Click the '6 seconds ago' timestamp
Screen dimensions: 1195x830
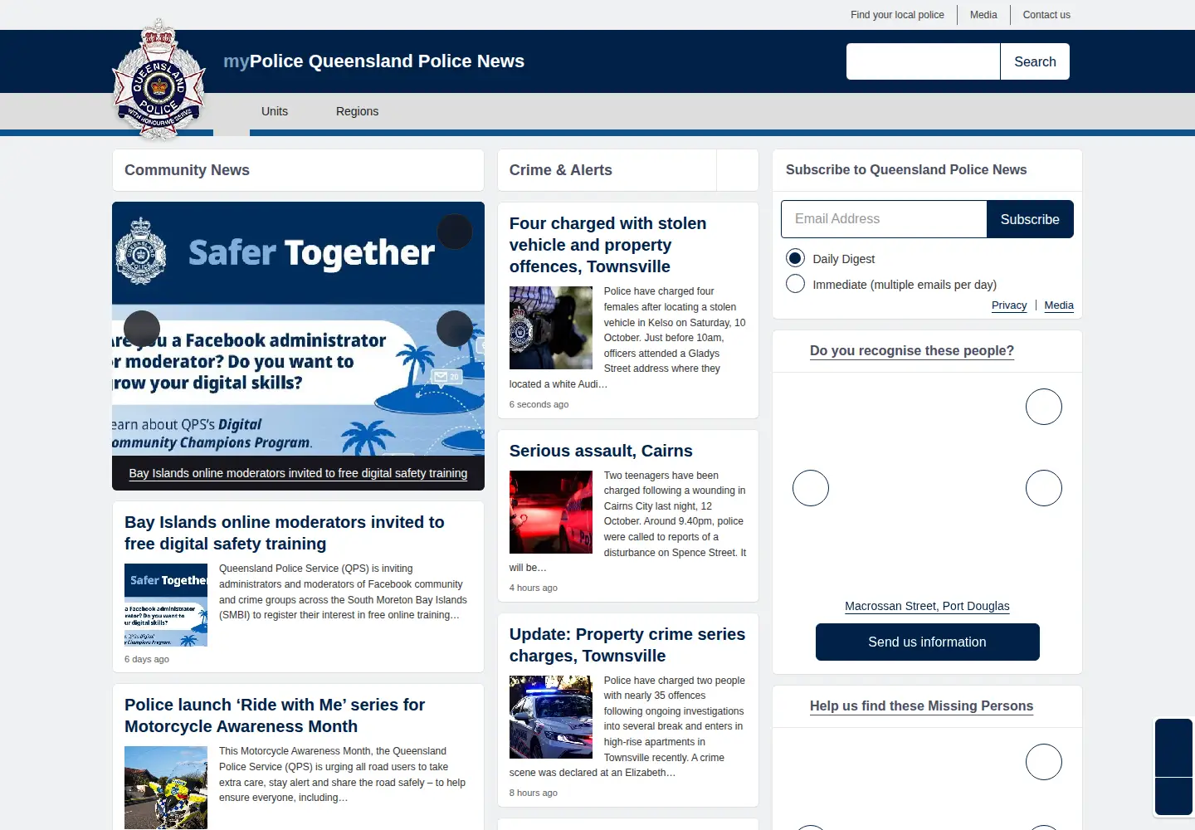[x=539, y=404]
